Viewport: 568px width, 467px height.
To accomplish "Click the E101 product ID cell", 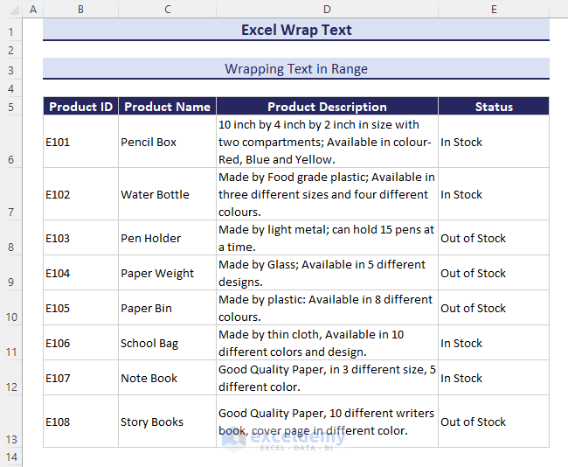I will pyautogui.click(x=80, y=142).
